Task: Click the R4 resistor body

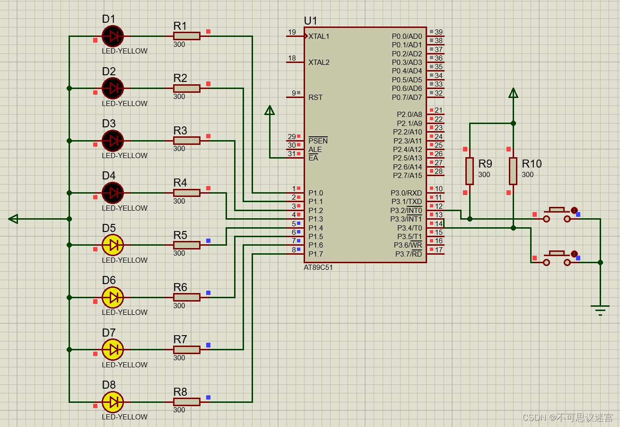Action: pos(187,193)
